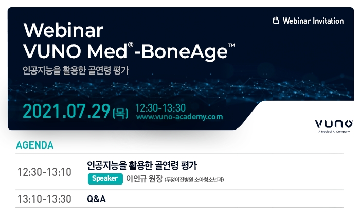
Task: Select the Korean subtitle under BoneAge title
Action: (76, 70)
